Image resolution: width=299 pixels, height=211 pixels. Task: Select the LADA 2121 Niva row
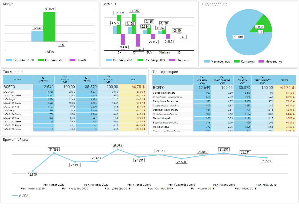(x=75, y=107)
